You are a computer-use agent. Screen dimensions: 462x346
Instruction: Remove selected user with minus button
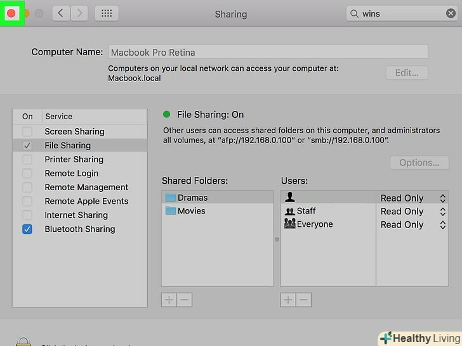pyautogui.click(x=304, y=300)
